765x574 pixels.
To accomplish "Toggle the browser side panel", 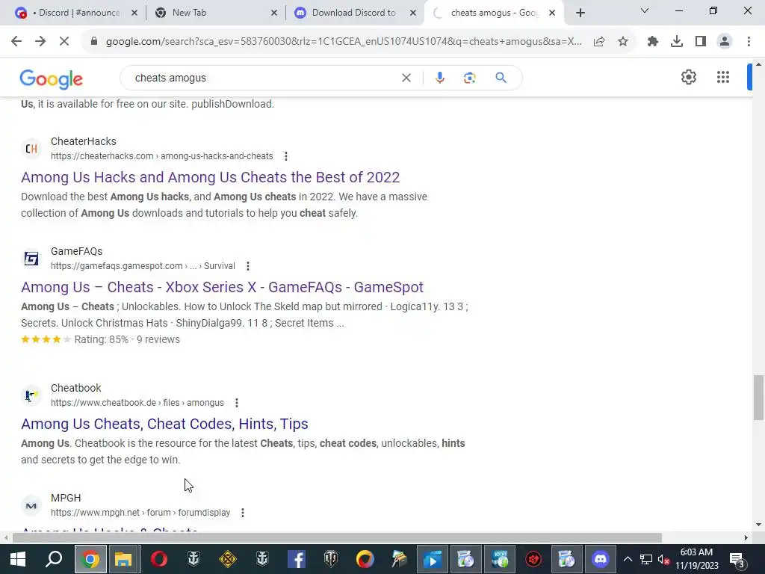I will pyautogui.click(x=701, y=42).
